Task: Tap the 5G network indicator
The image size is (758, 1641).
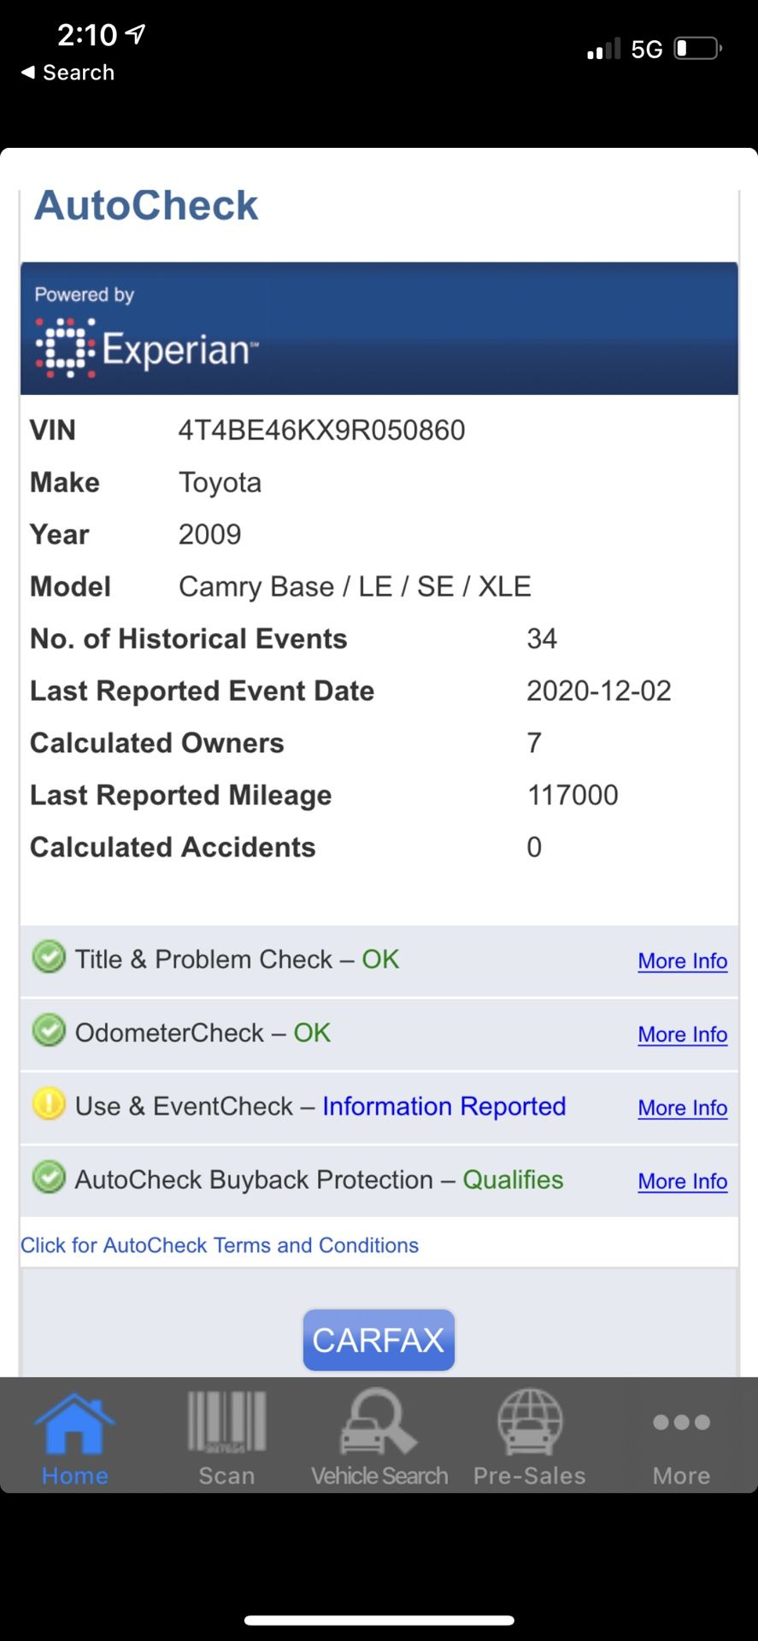Action: [647, 50]
